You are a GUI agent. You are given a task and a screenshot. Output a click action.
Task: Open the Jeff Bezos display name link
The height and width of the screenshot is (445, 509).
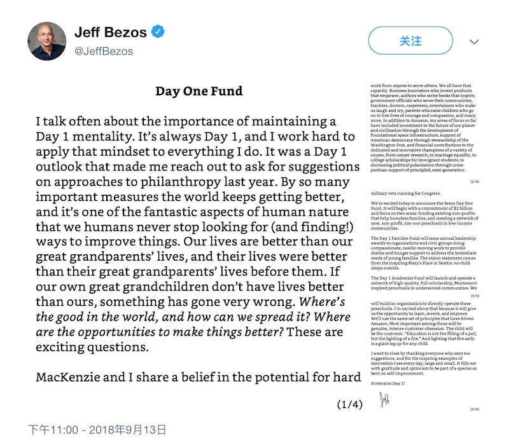coord(111,32)
